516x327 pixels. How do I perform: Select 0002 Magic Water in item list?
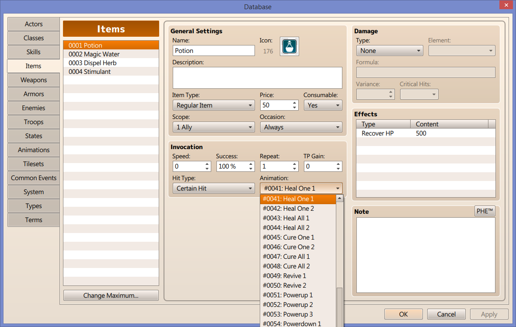tap(111, 54)
